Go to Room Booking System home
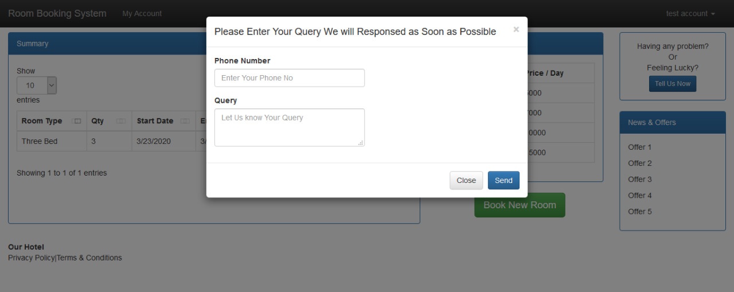Viewport: 734px width, 292px height. [x=57, y=14]
